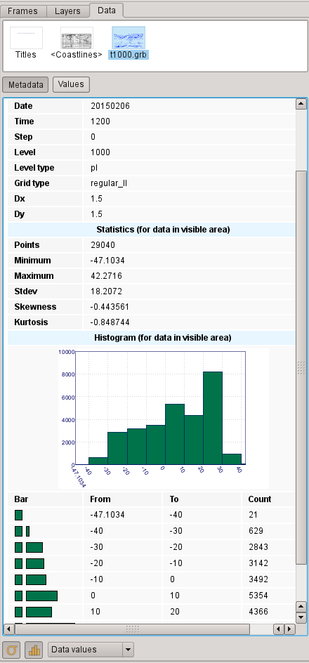Click the Count column header
The image size is (309, 663).
point(260,499)
